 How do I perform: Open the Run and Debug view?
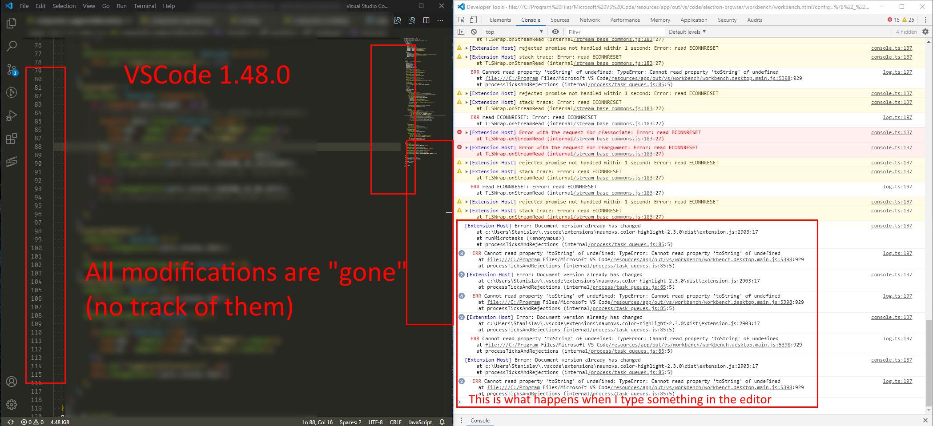click(11, 115)
